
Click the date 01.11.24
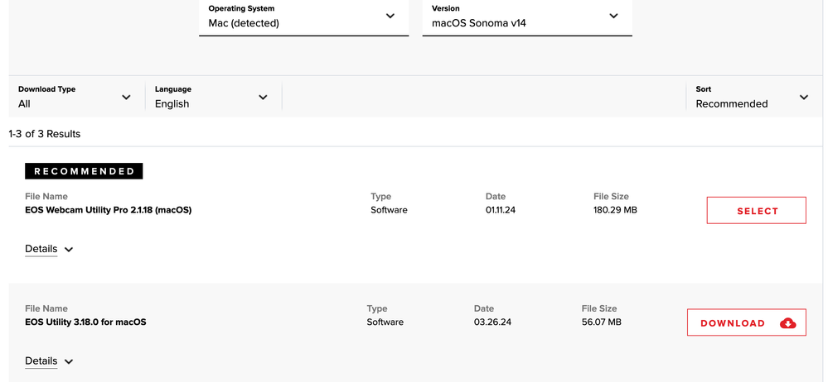[x=501, y=210]
